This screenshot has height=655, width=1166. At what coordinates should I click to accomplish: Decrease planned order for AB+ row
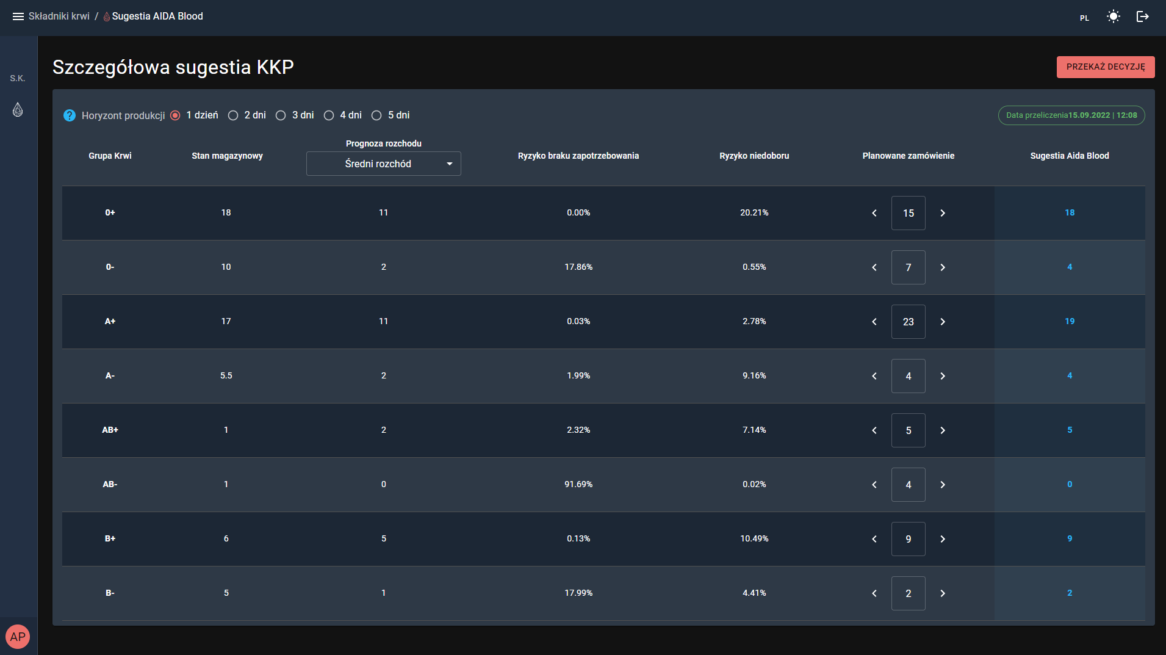[x=874, y=430]
